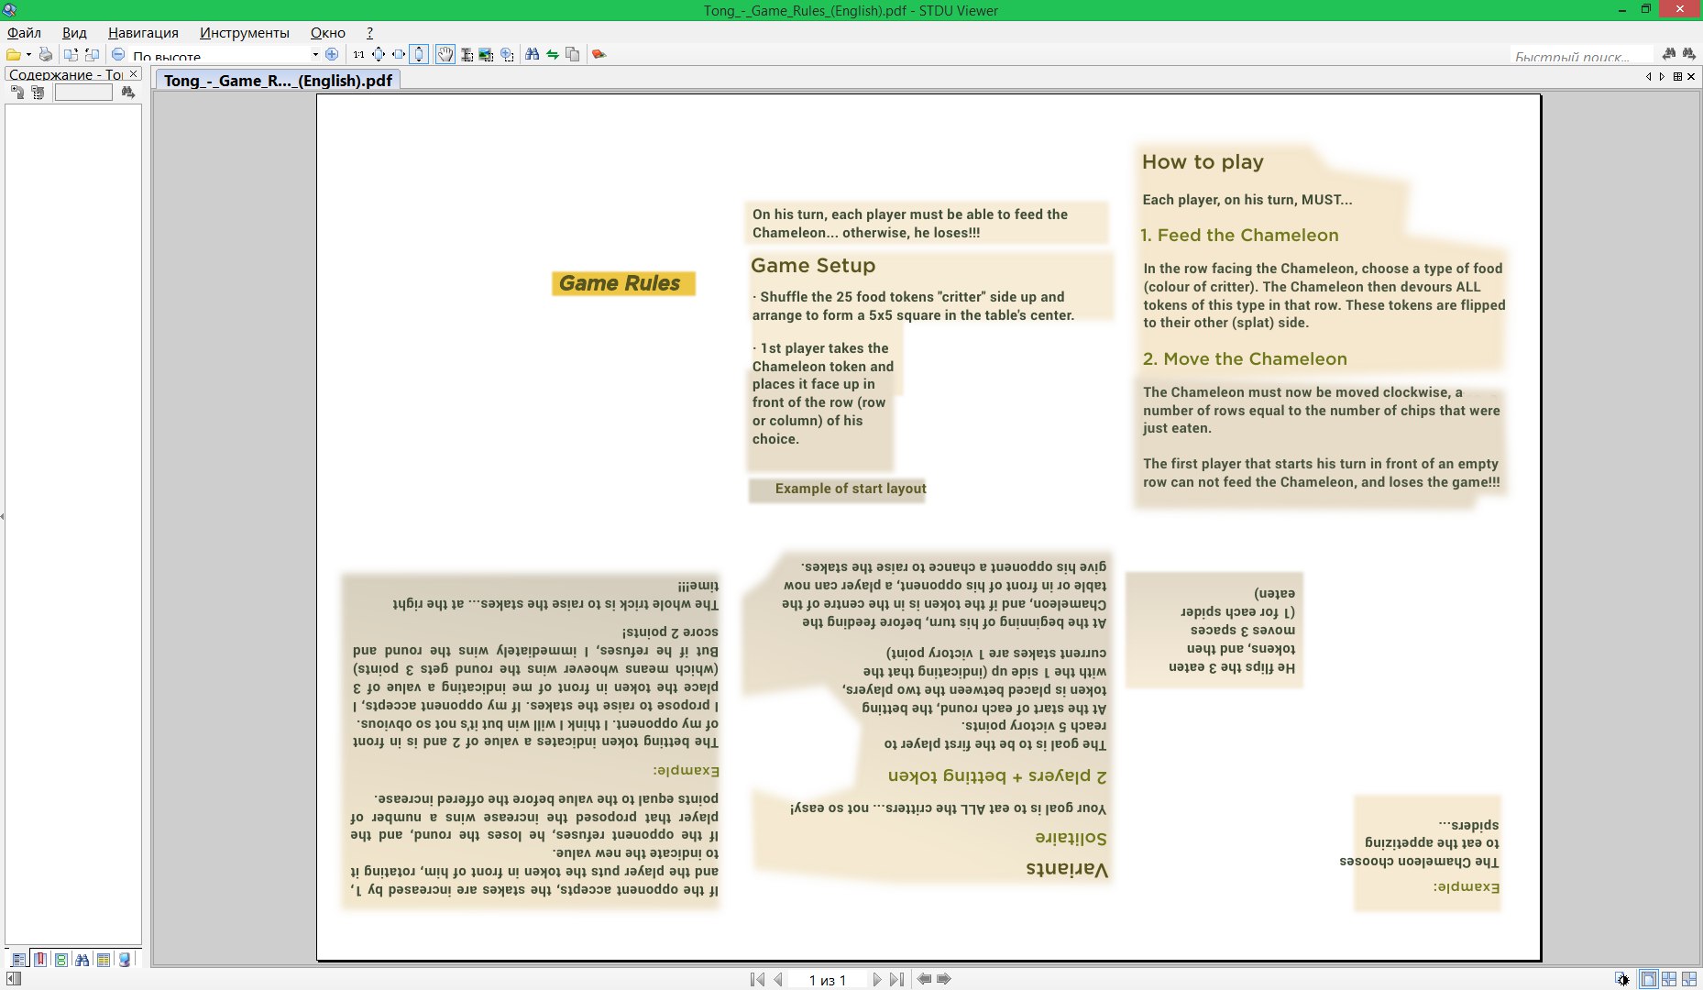
Task: Open the zoom level combo box
Action: [225, 55]
